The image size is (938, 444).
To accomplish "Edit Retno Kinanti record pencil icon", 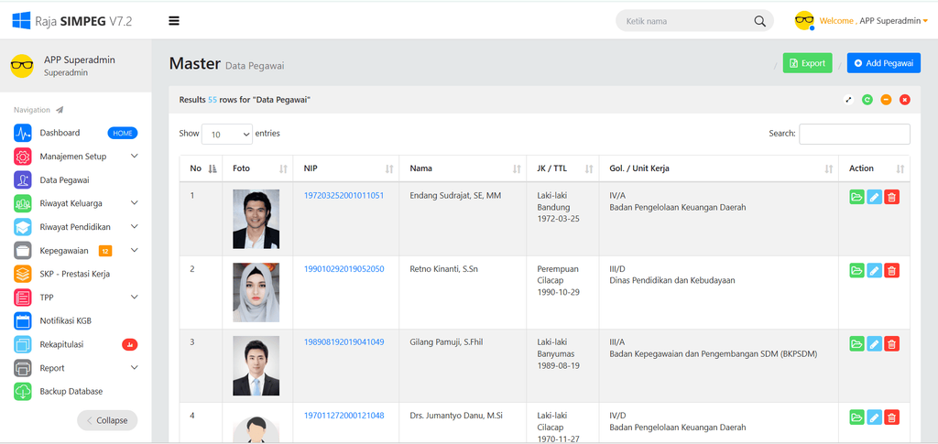I will click(874, 271).
